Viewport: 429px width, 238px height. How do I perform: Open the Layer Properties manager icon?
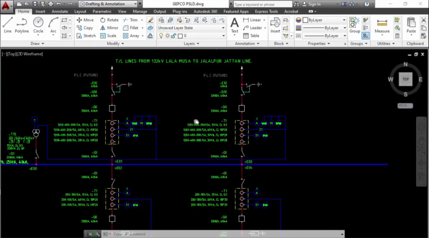[x=161, y=20]
